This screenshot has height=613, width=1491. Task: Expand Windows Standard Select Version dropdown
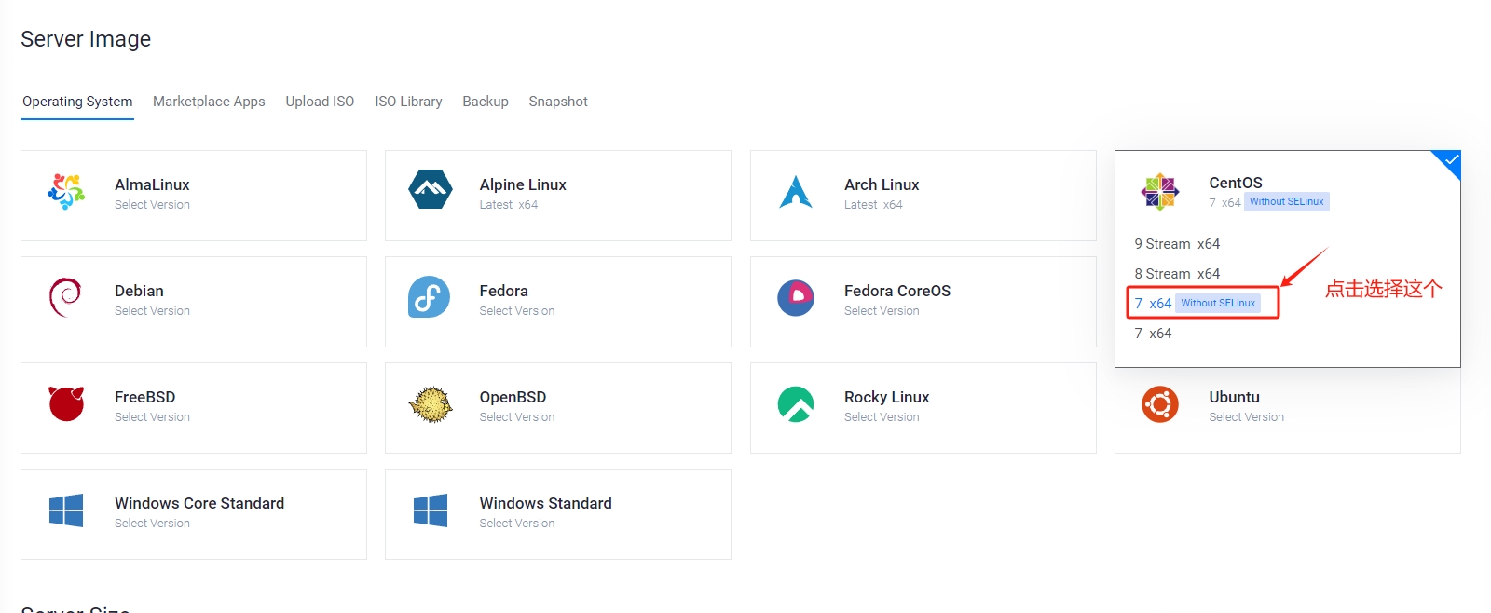(x=517, y=524)
